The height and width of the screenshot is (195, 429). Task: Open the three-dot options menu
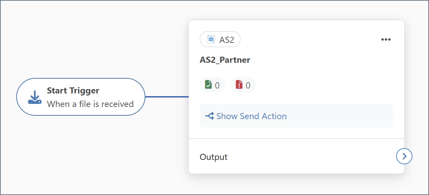pyautogui.click(x=386, y=39)
